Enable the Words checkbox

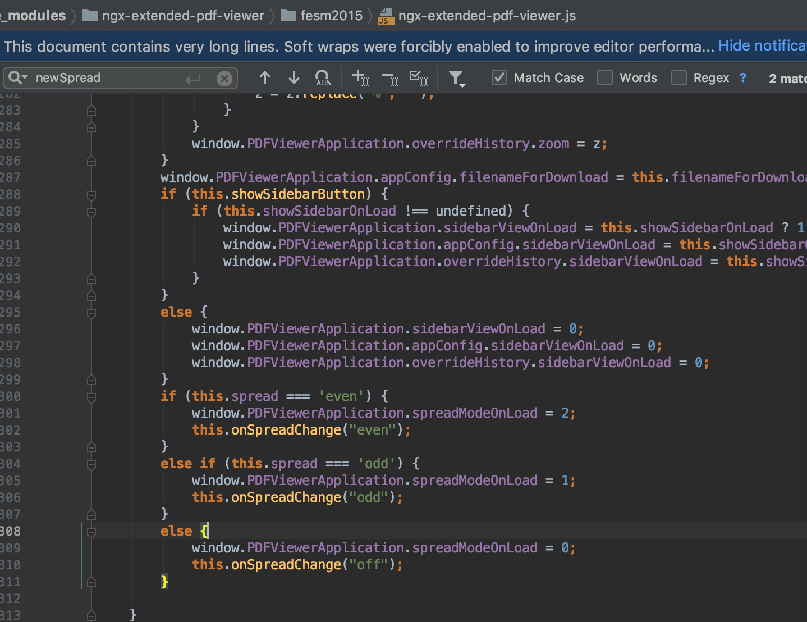[604, 77]
